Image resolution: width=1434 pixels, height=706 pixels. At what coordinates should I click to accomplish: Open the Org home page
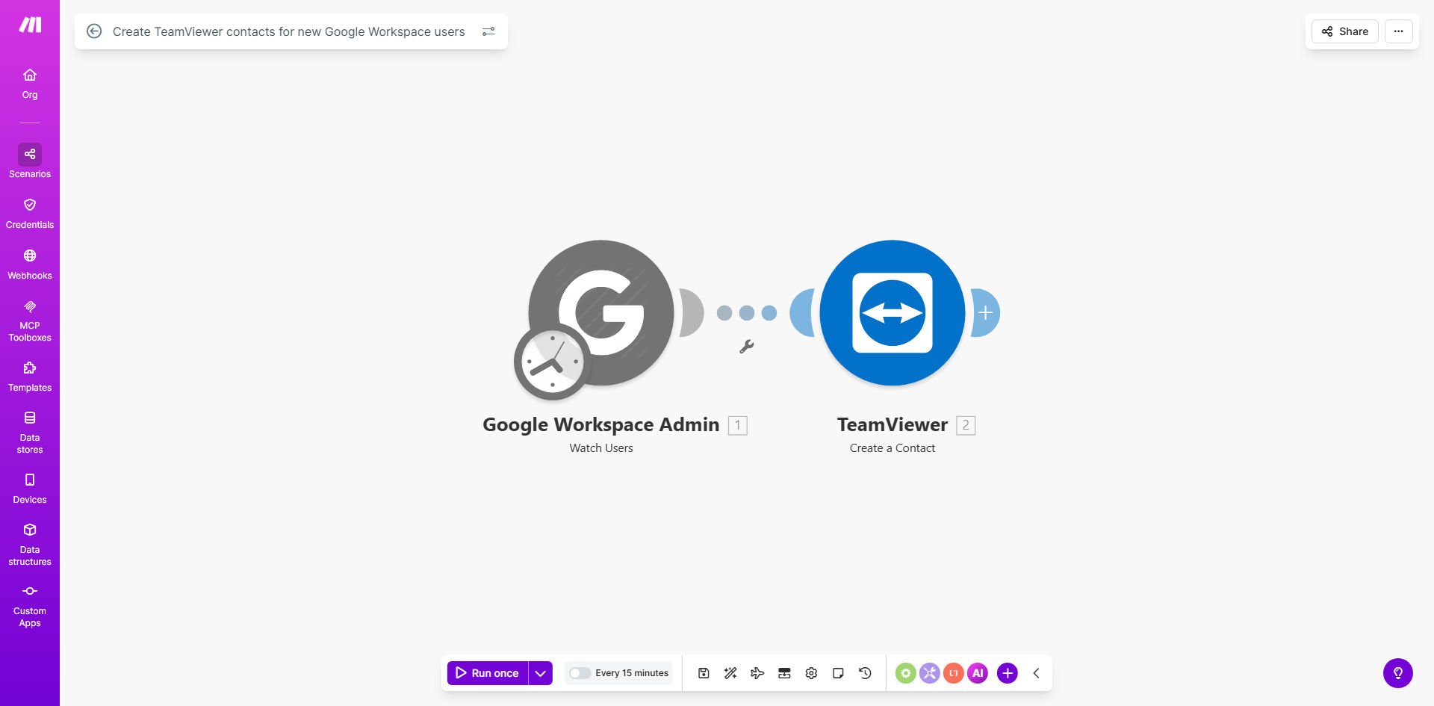click(30, 84)
